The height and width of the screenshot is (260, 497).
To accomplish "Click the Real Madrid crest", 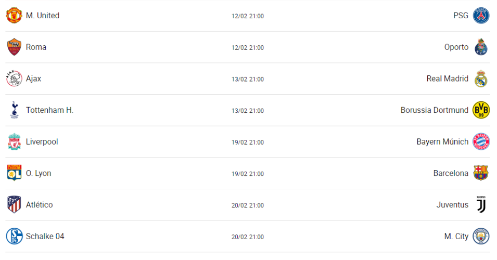I will [481, 79].
